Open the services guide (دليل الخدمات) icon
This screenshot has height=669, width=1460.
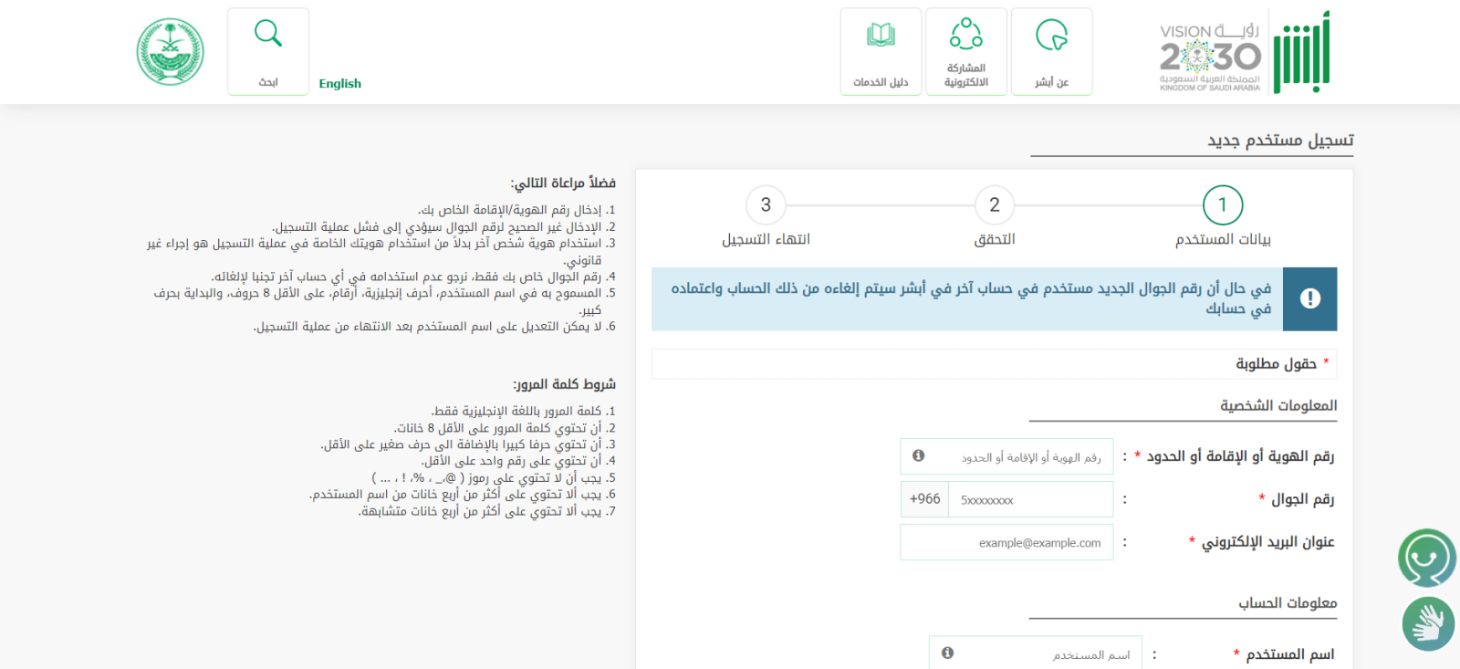click(881, 52)
